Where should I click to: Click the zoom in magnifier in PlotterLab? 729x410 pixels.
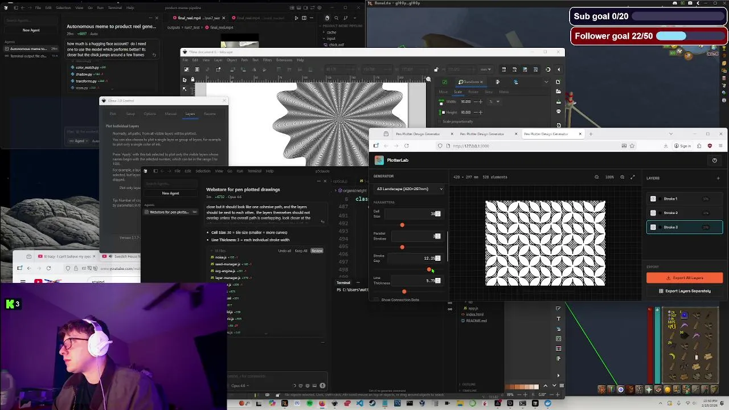pyautogui.click(x=622, y=177)
